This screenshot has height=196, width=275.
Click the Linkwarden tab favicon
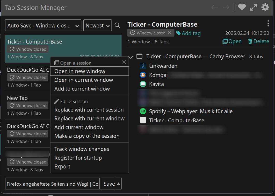[x=143, y=66]
